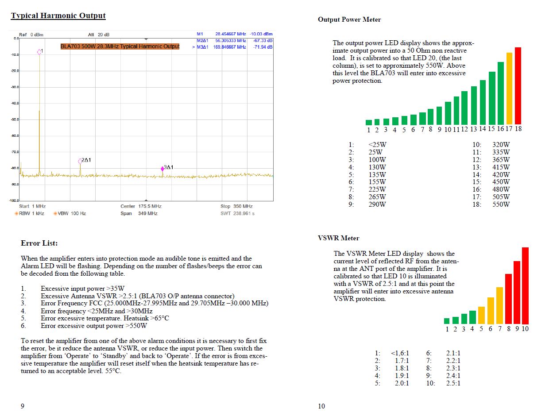Click the center triangle on the chart's bottom axis

[x=146, y=200]
